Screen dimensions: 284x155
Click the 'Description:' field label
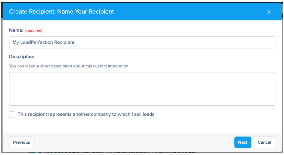(22, 57)
